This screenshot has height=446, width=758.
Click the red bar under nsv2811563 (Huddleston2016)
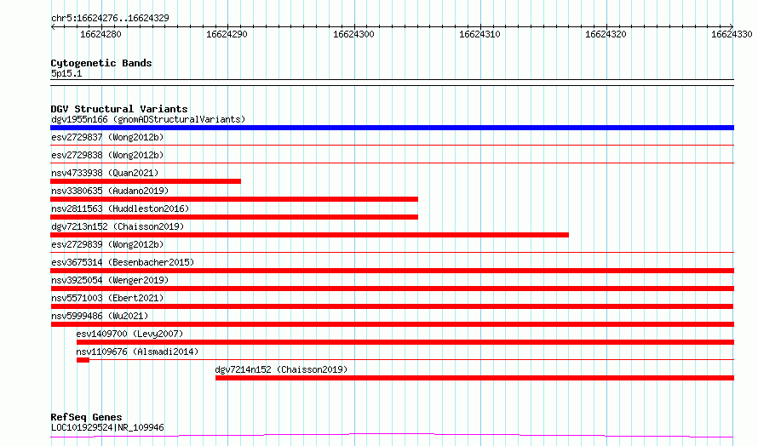coord(234,217)
